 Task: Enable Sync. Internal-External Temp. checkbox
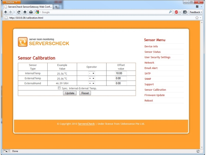59,88
